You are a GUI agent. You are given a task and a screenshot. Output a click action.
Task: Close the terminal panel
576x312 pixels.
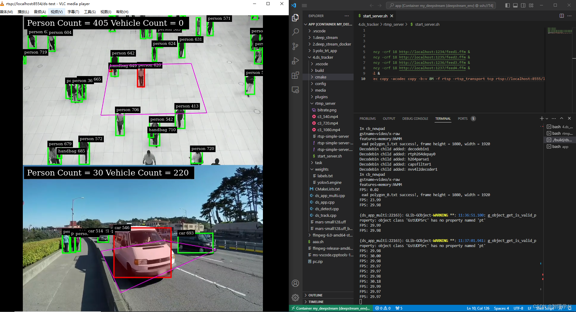(x=569, y=119)
